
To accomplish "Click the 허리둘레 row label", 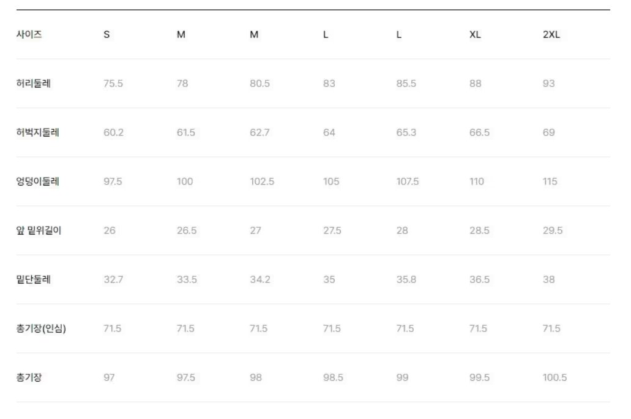I will tap(34, 83).
